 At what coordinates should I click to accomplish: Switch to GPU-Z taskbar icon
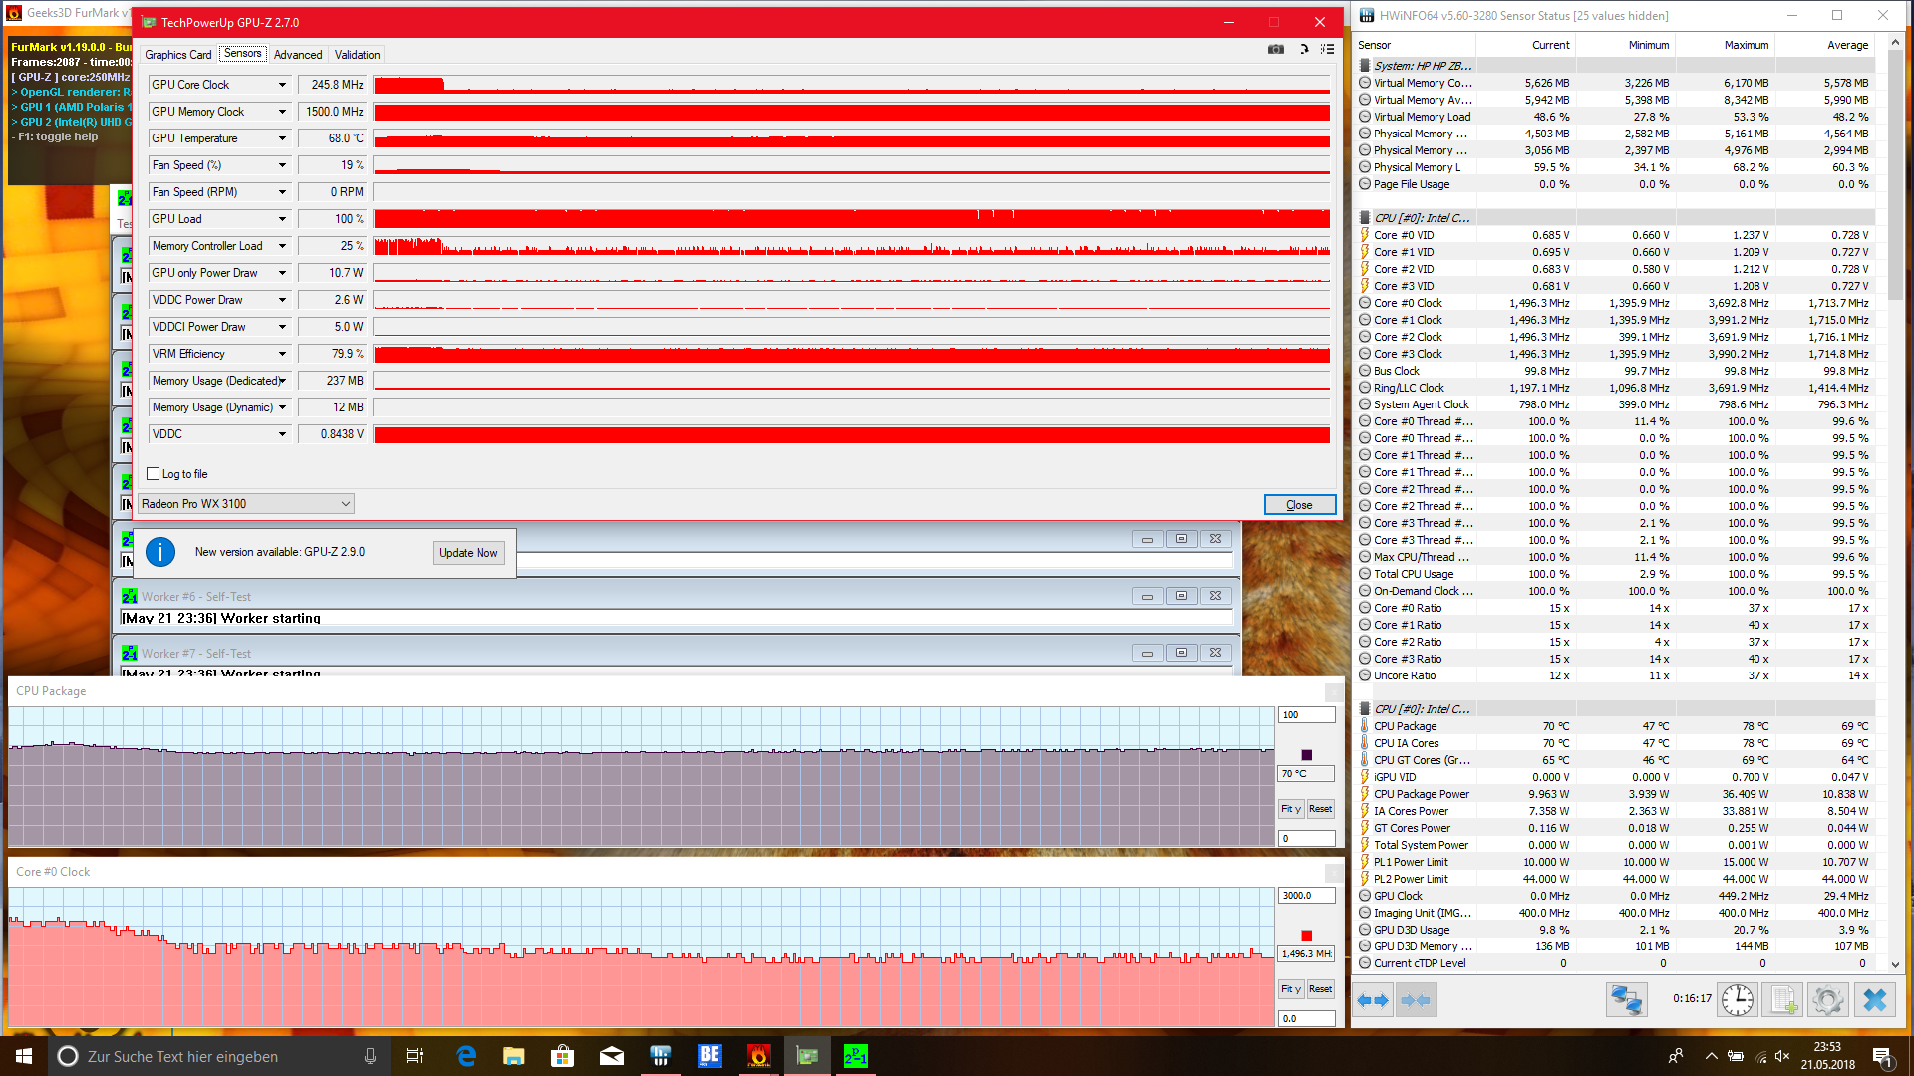pos(807,1056)
